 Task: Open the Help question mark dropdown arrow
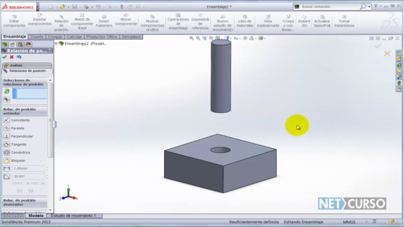point(381,6)
